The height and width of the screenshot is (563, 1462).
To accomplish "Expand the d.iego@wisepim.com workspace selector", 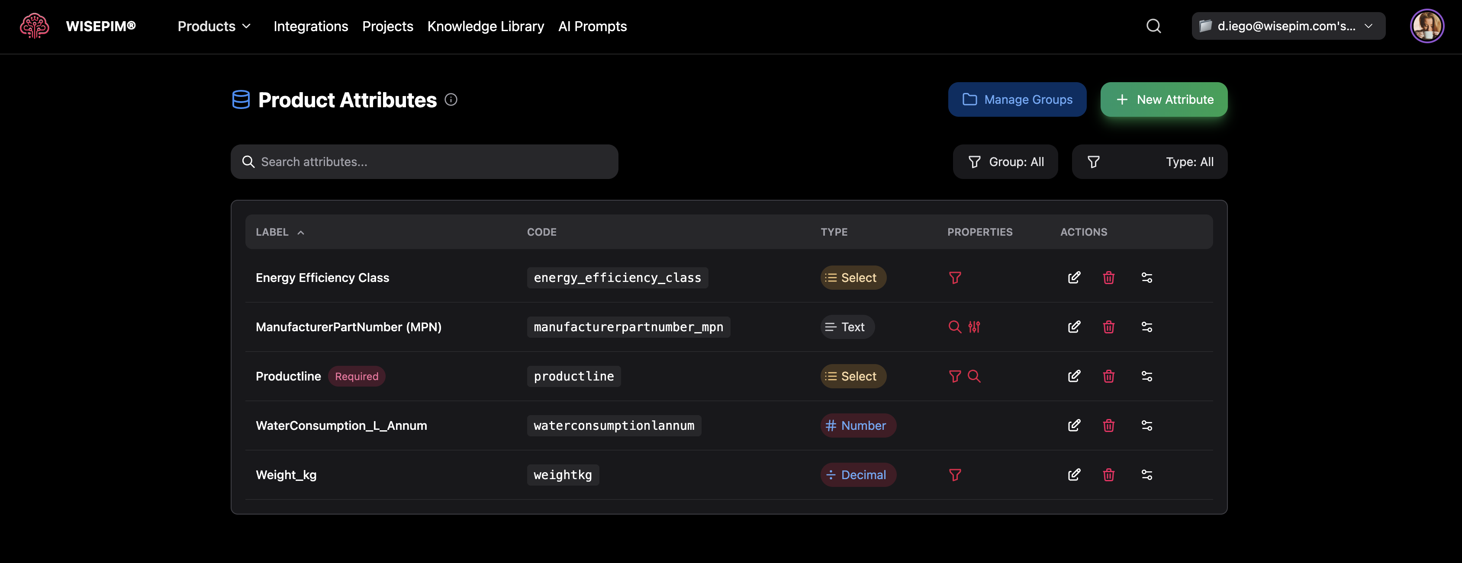I will click(x=1288, y=26).
